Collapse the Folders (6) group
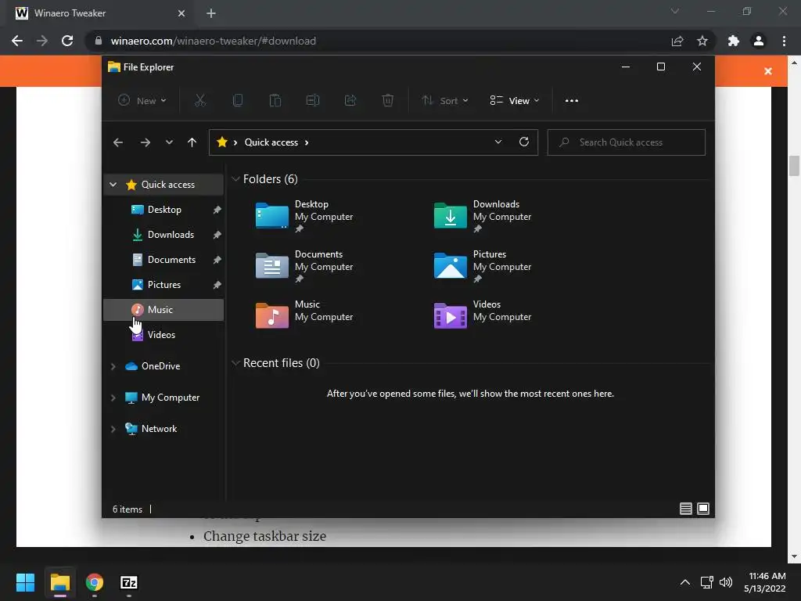Viewport: 801px width, 601px height. pyautogui.click(x=235, y=179)
